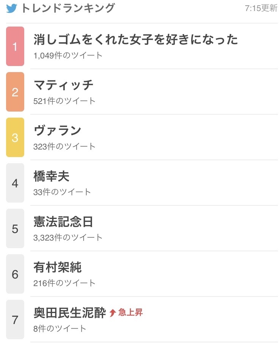Click the grey rank 5 badge
The image size is (279, 343).
(15, 228)
